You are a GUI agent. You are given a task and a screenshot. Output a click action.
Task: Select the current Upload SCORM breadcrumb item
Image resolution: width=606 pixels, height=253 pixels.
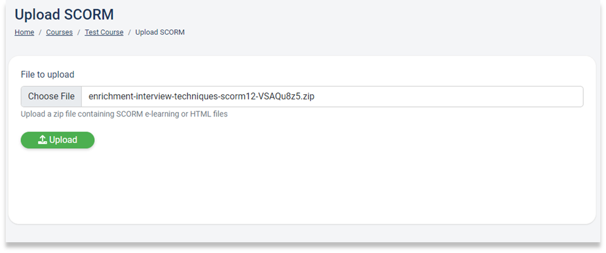coord(159,32)
